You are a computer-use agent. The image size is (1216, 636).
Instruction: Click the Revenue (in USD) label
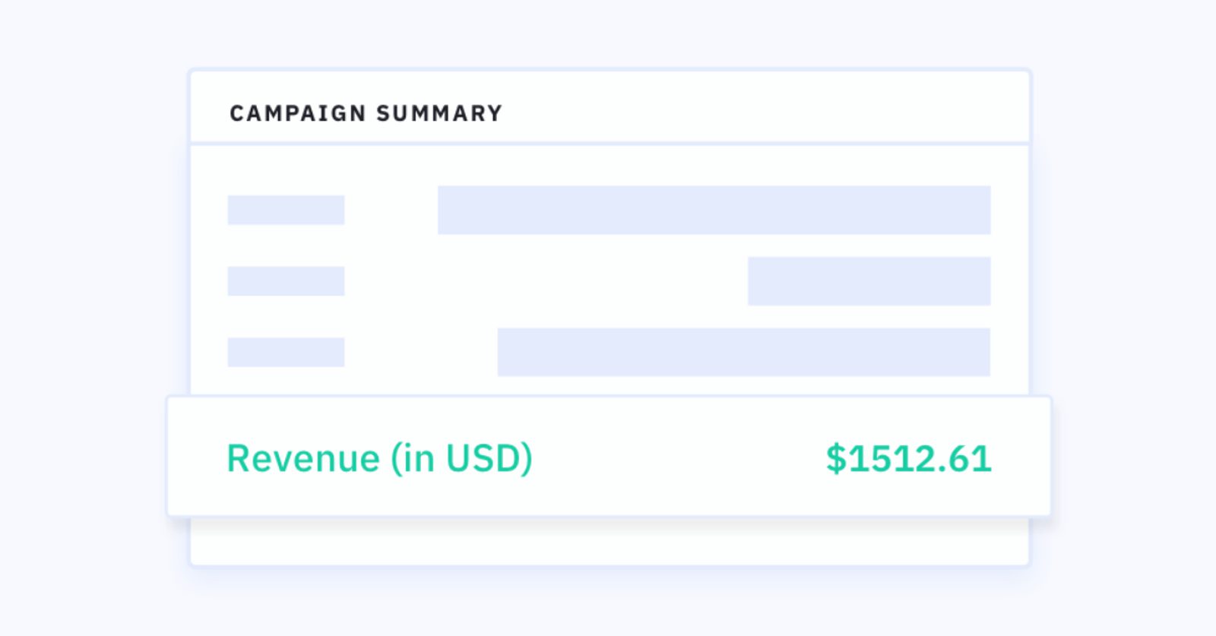pos(379,458)
